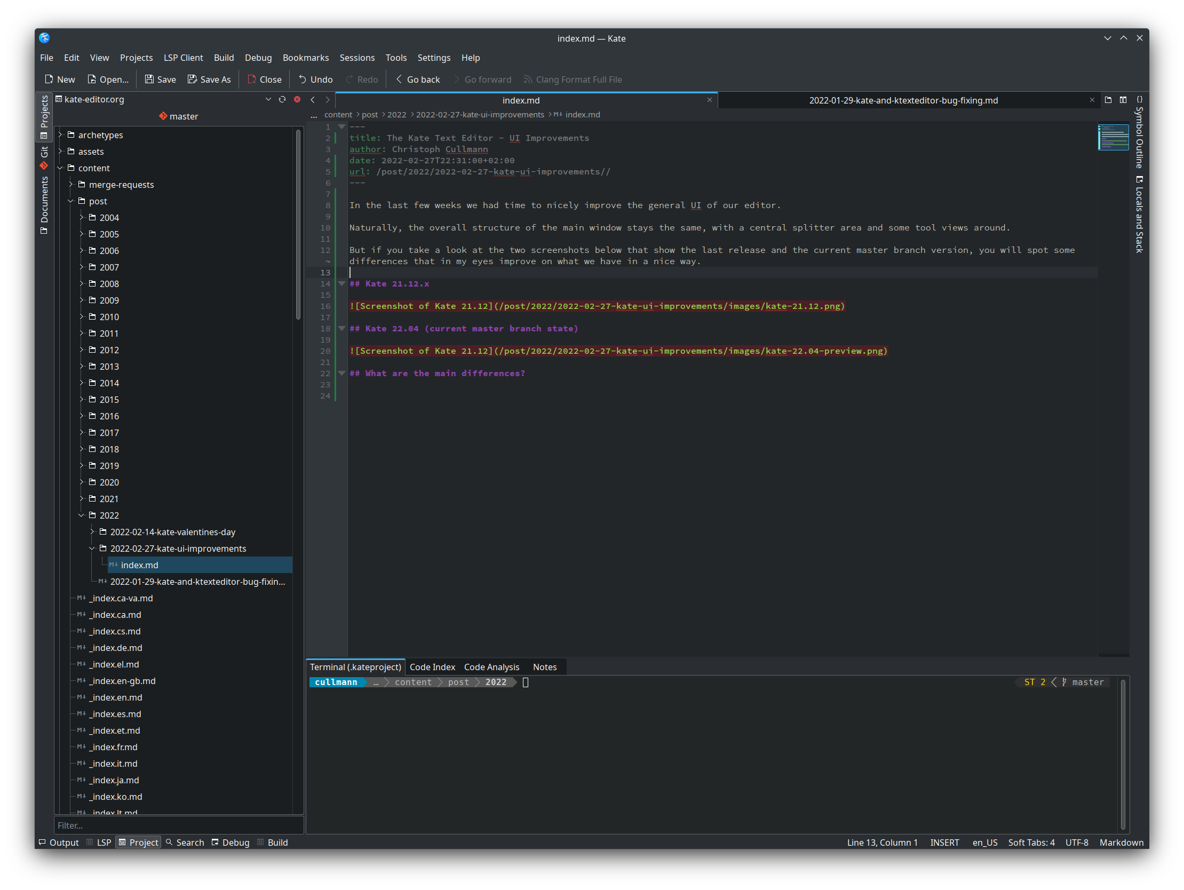The width and height of the screenshot is (1184, 890).
Task: Save the current file
Action: point(160,79)
